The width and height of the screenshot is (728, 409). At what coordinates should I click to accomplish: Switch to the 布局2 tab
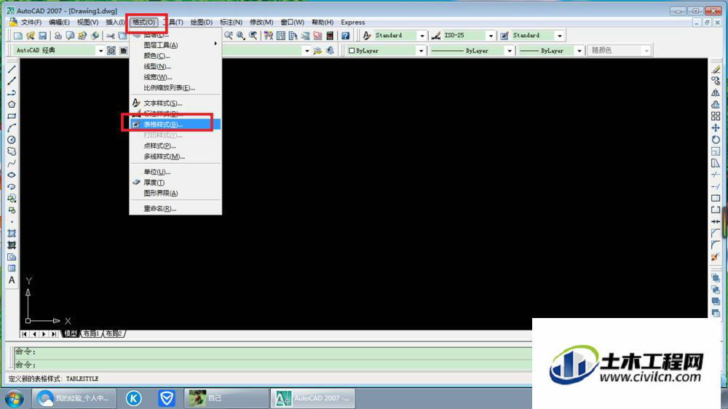pos(114,333)
